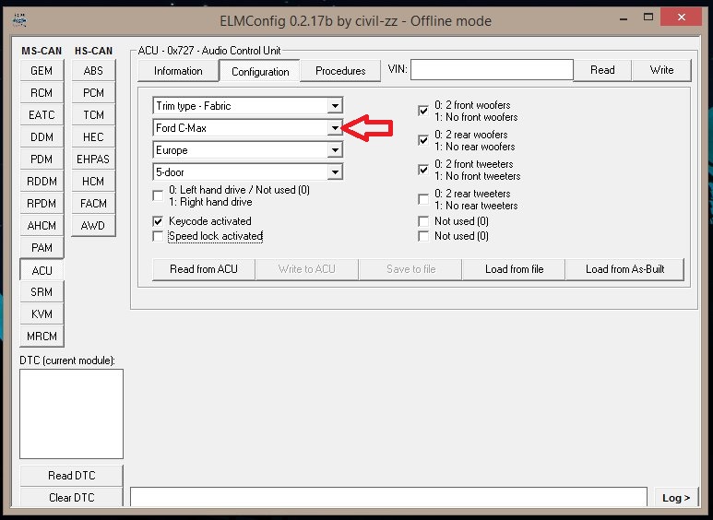Toggle the front woofers checkbox

coord(423,111)
